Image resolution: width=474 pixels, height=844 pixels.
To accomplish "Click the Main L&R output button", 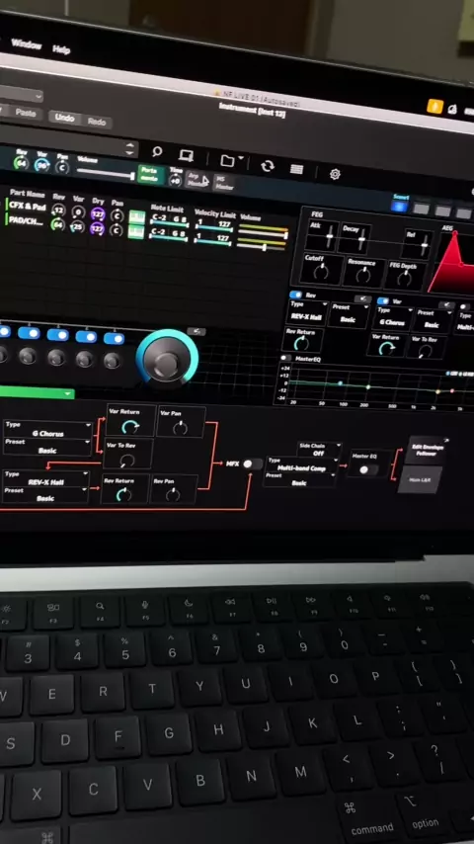I will (419, 479).
